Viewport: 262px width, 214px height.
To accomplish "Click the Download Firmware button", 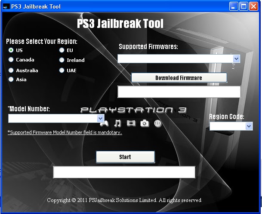I will coord(179,78).
